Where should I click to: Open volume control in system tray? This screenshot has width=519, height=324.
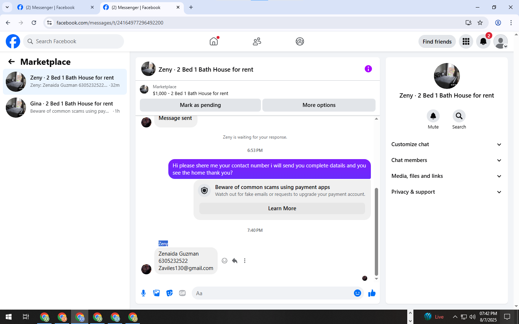click(473, 317)
